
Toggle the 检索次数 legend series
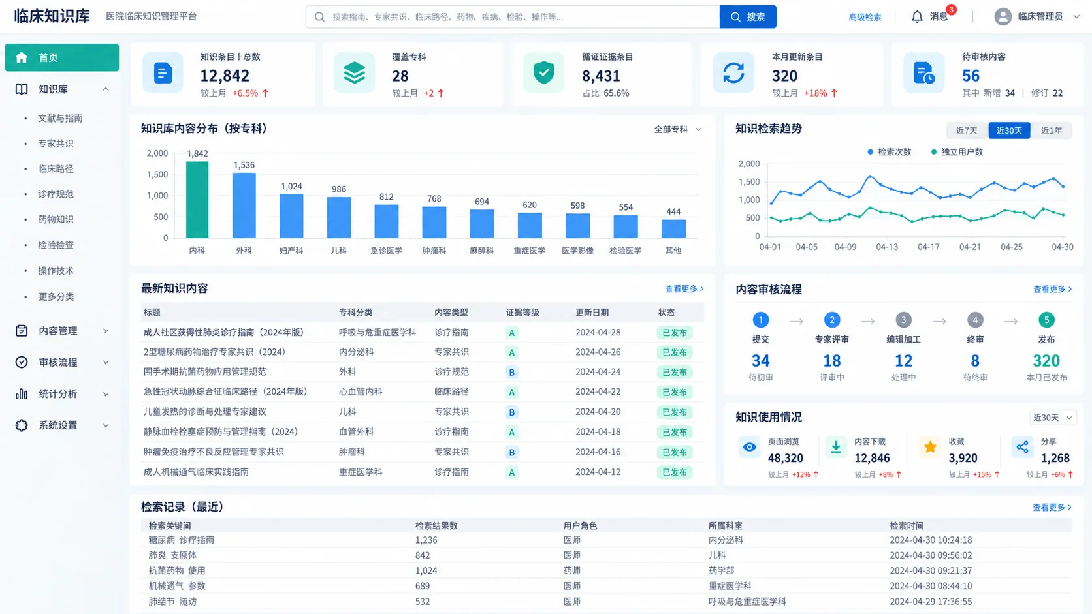tap(889, 152)
